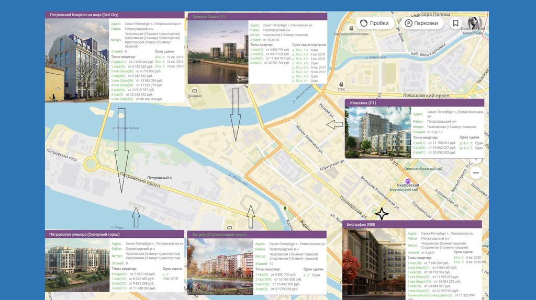This screenshot has width=536, height=300.
Task: Select Студия(1) apartment type in Петровский Квартал
Action: pos(119,62)
